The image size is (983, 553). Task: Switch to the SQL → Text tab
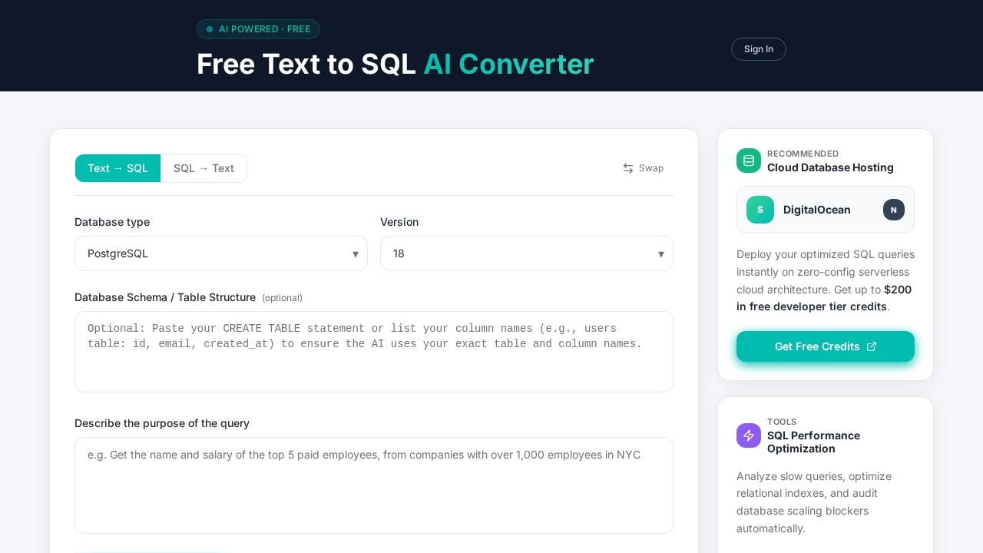coord(204,168)
